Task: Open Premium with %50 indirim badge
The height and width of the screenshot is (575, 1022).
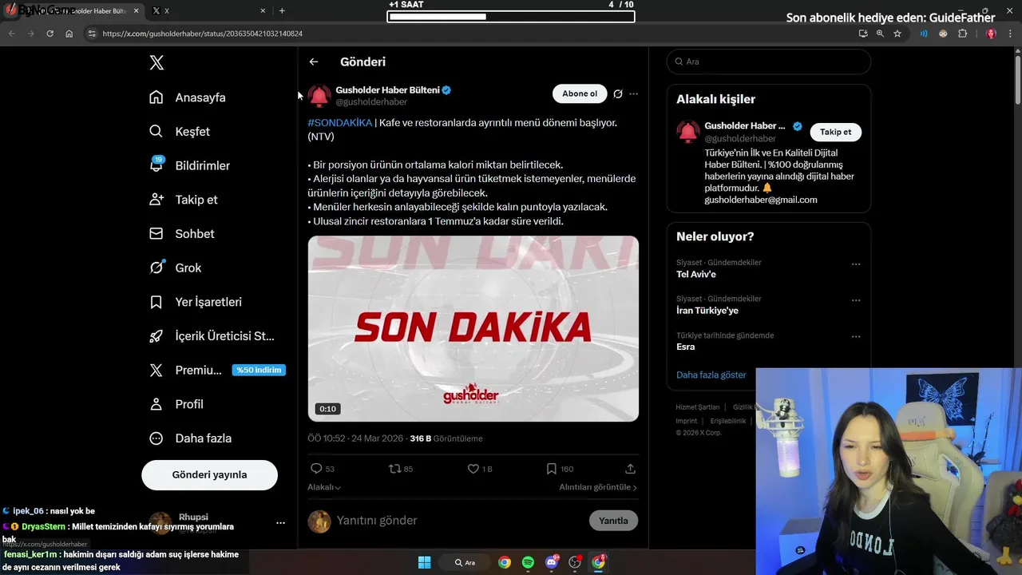Action: point(216,370)
